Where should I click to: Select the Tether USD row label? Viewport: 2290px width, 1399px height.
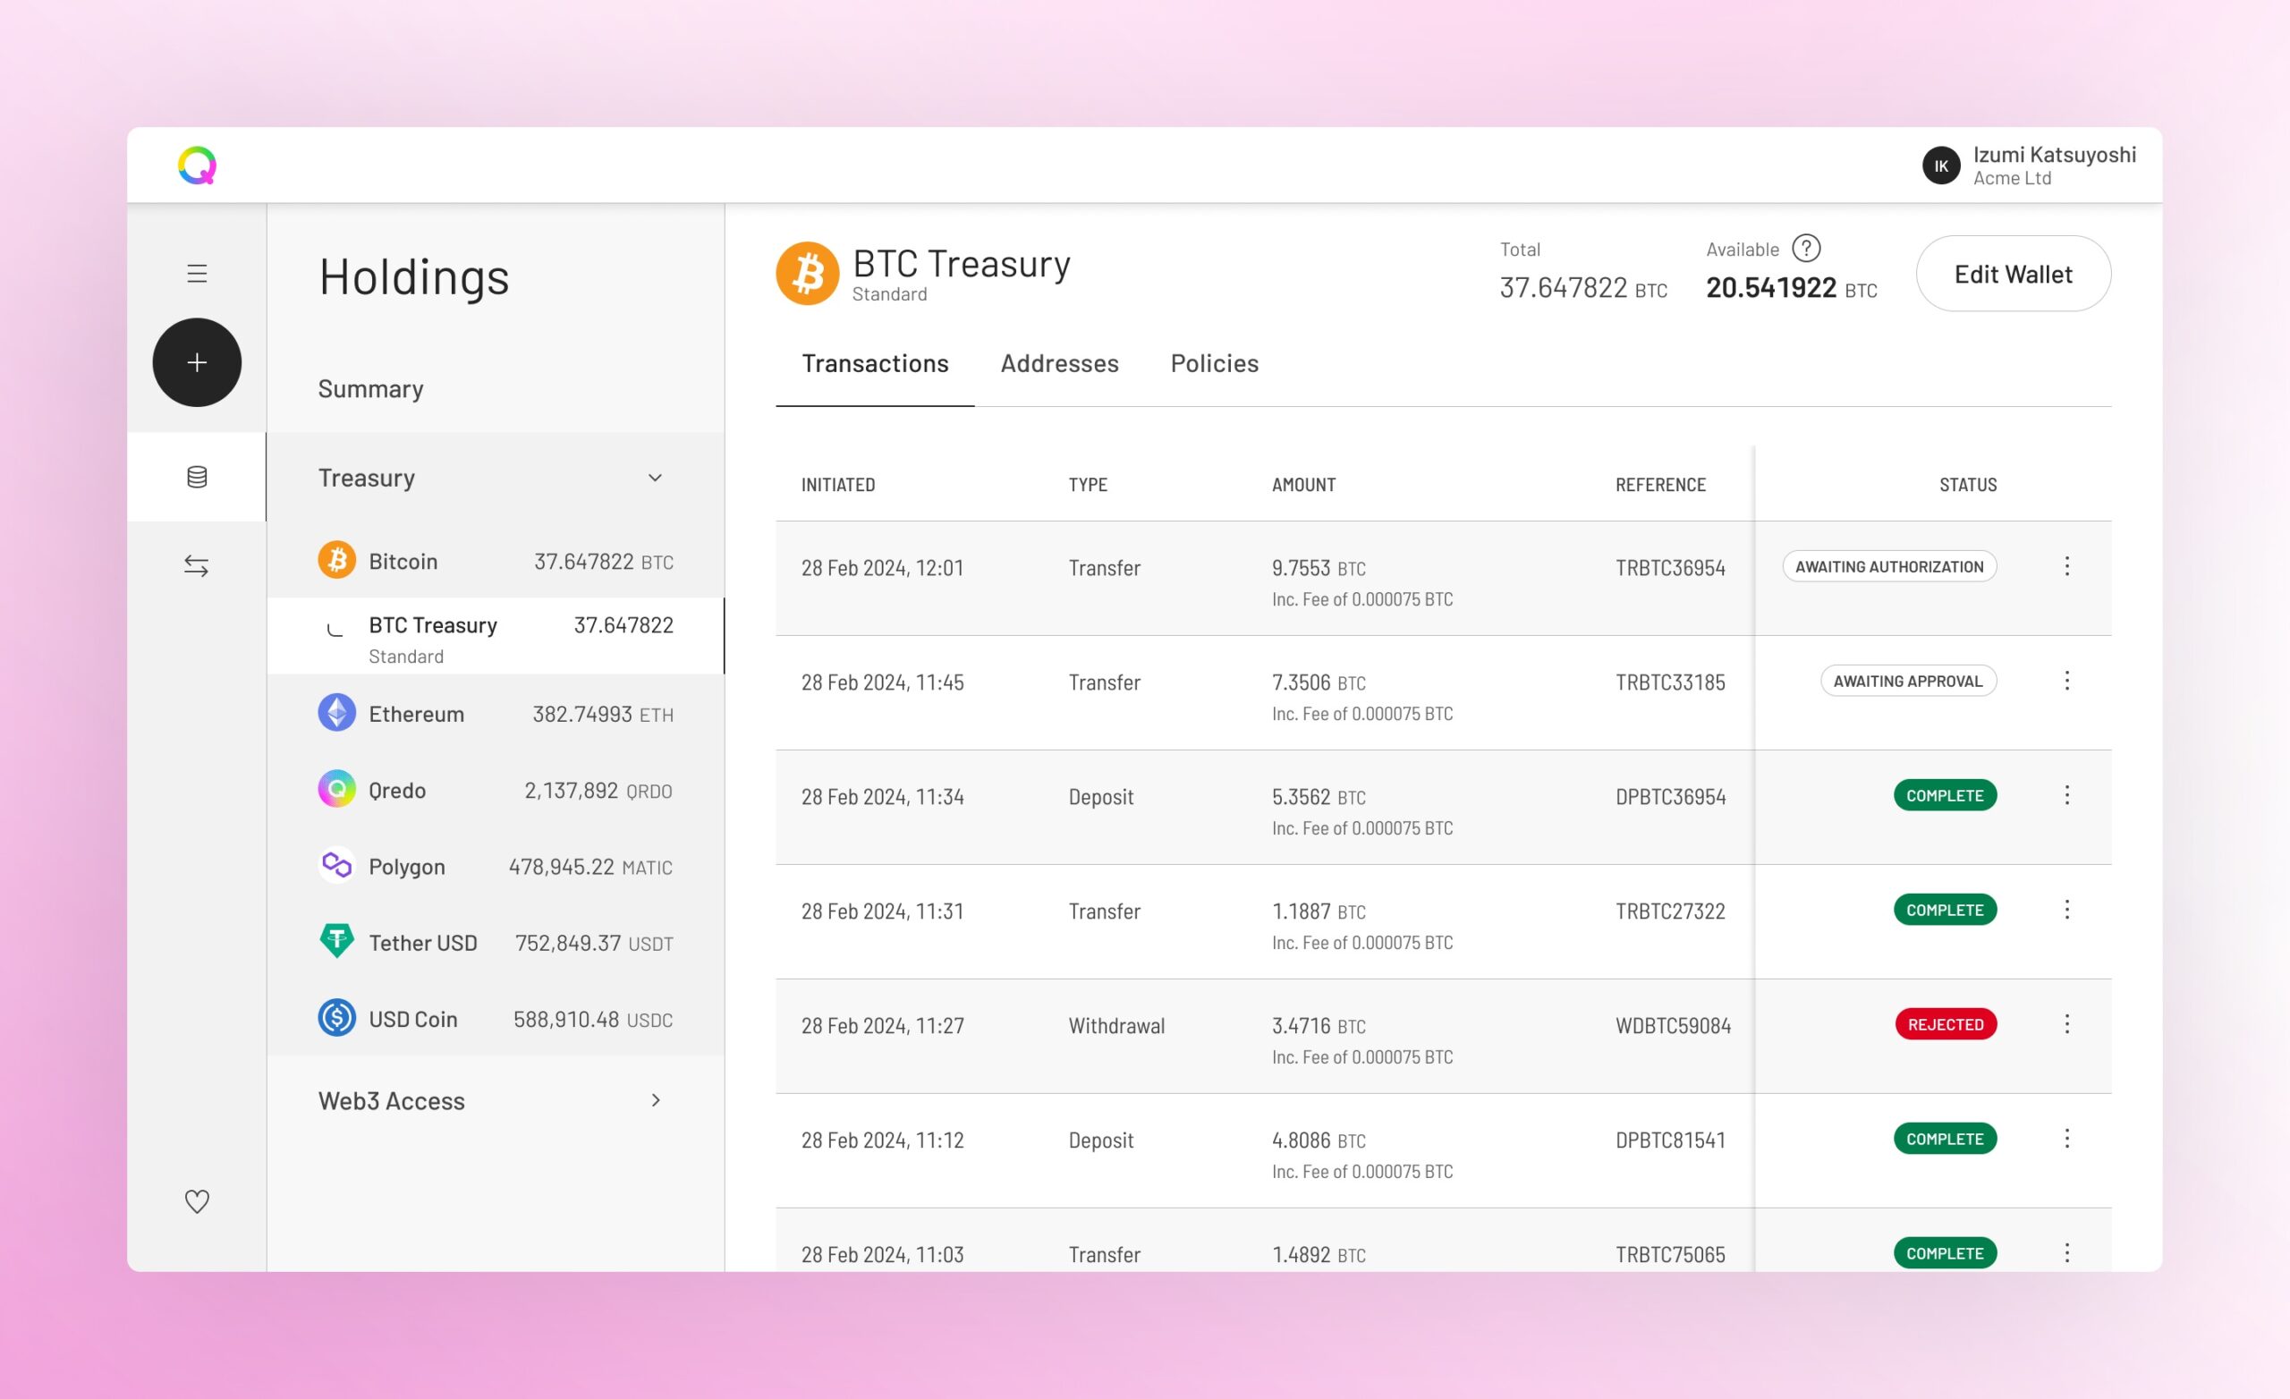click(x=423, y=943)
